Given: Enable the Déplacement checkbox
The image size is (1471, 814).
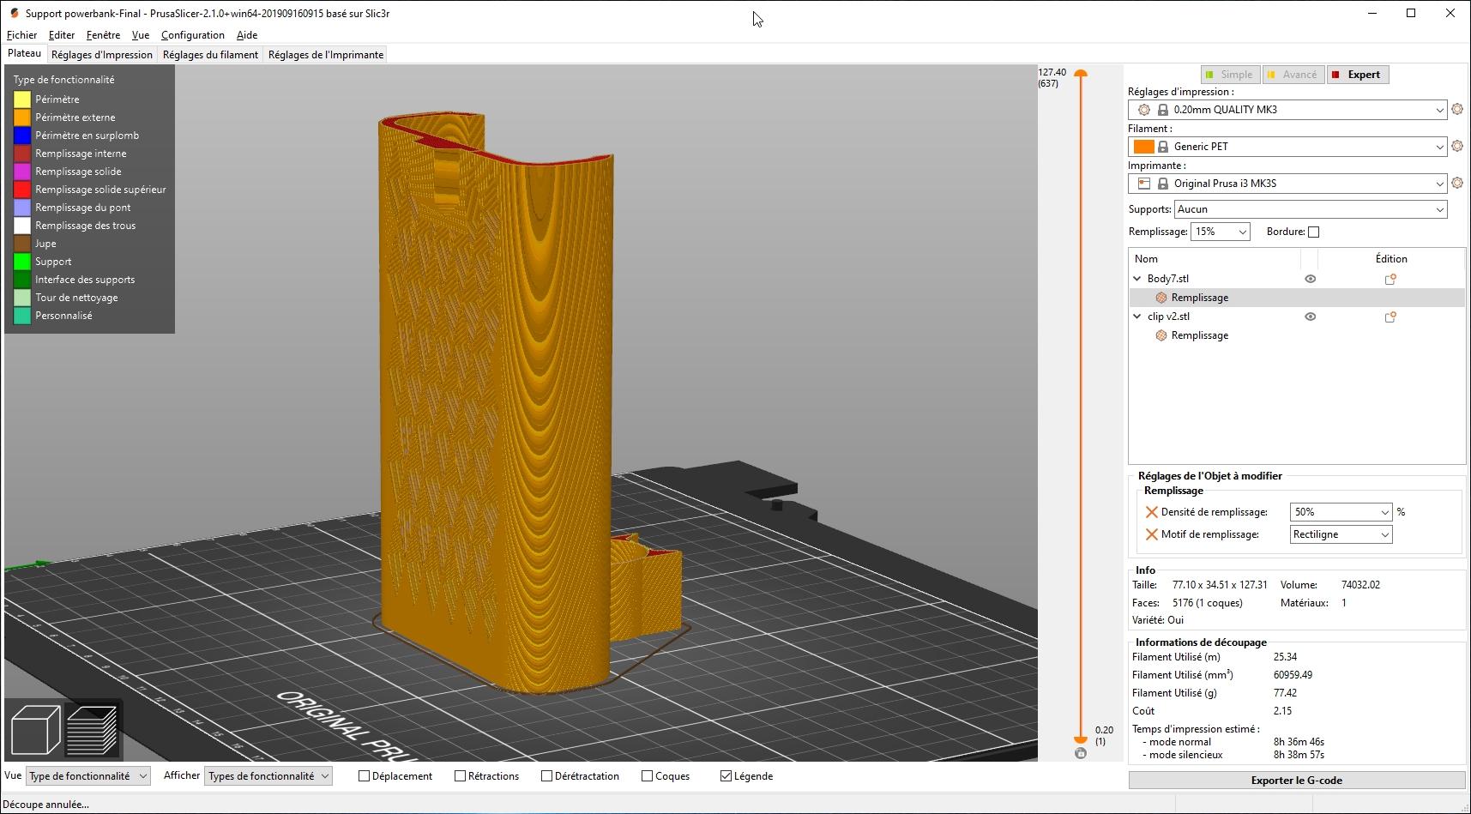Looking at the screenshot, I should click(364, 776).
